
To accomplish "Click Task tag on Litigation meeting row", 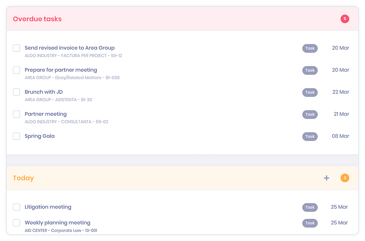I will point(310,207).
